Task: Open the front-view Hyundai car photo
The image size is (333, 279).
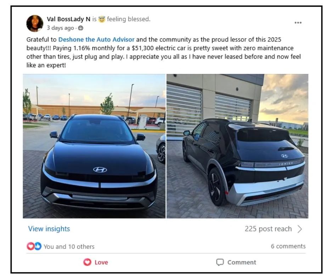Action: [94, 146]
